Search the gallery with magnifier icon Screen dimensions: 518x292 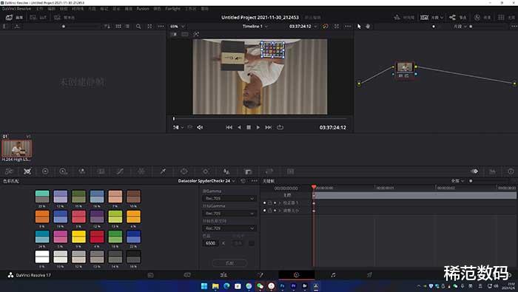pos(138,27)
